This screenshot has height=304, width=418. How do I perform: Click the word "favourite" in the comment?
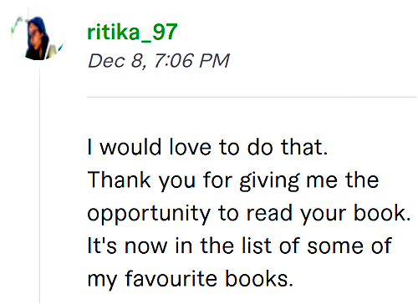[x=171, y=278]
